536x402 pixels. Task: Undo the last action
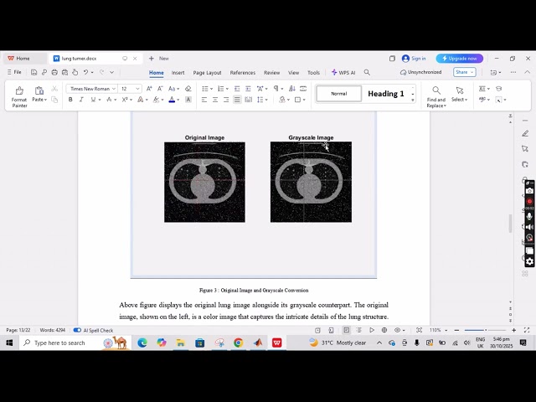85,73
